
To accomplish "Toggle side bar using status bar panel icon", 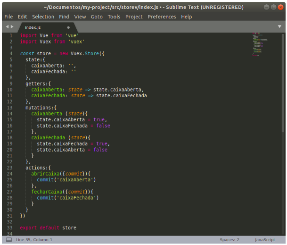I will pos(9,240).
